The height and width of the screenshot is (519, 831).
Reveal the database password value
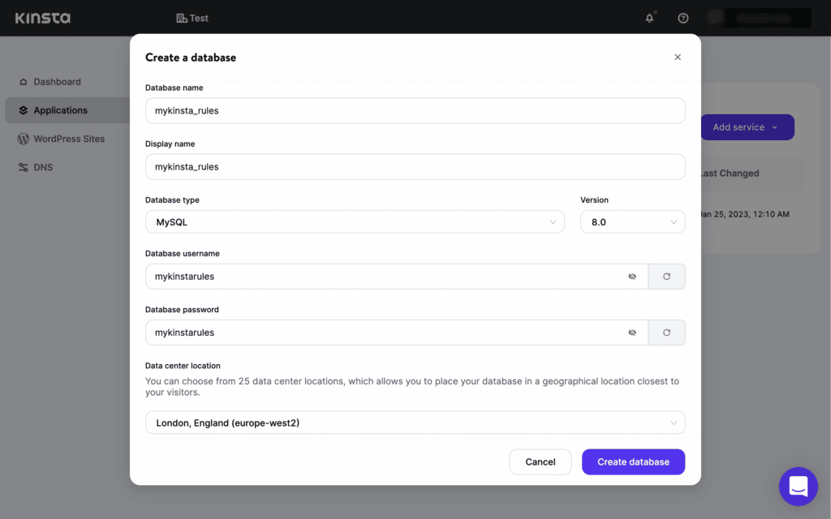click(632, 332)
